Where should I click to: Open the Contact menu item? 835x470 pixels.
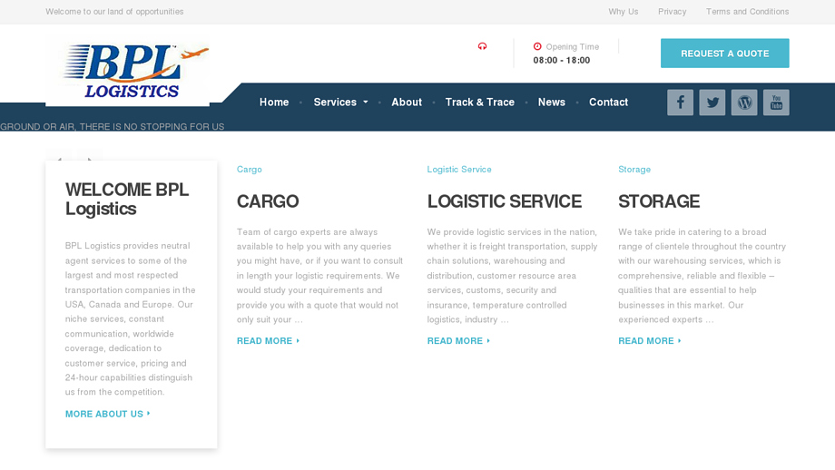tap(608, 103)
